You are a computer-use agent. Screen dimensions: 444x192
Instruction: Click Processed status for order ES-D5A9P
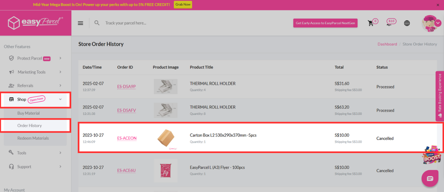point(385,87)
